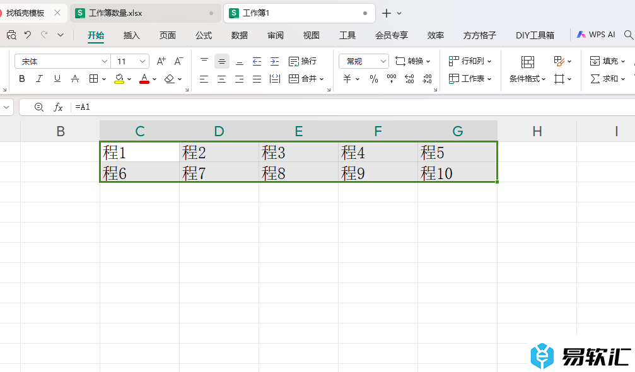Click the redo arrow icon

(x=44, y=35)
